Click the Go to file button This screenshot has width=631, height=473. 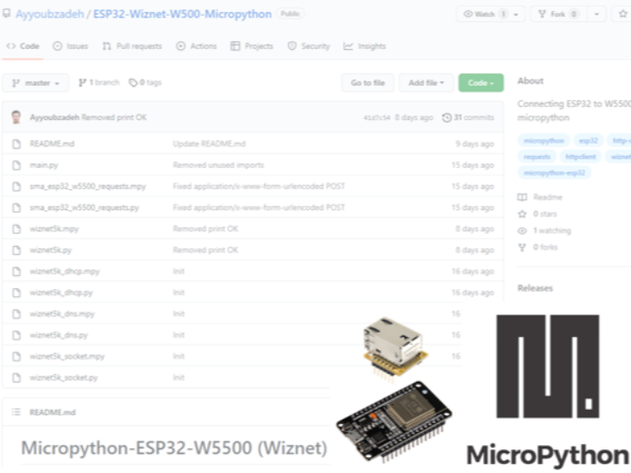pos(368,83)
